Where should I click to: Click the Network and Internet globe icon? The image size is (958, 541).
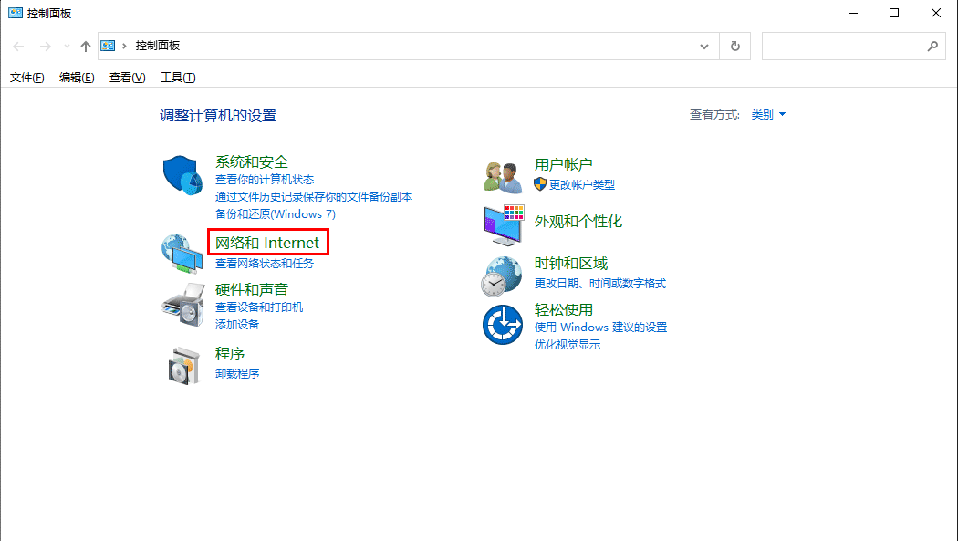(182, 253)
